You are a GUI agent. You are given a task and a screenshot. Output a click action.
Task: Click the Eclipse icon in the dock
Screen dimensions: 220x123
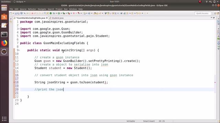[4, 52]
